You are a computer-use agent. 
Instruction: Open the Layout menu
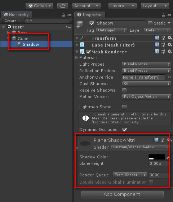155,6
